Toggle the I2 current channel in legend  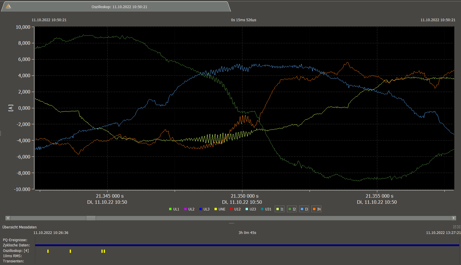click(x=292, y=209)
